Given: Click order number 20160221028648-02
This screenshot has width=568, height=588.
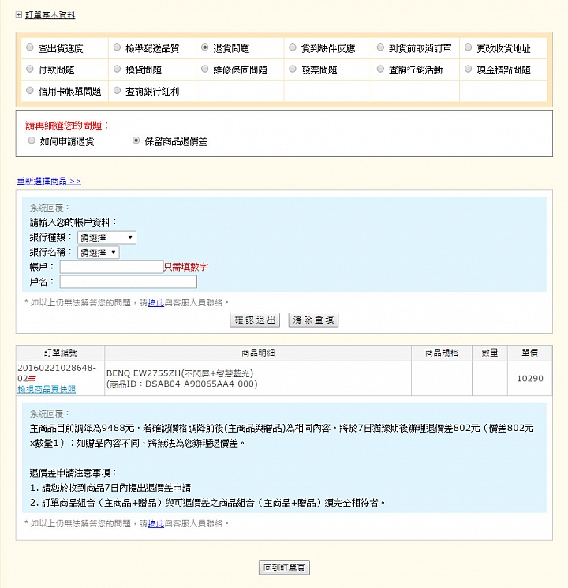Looking at the screenshot, I should click(x=57, y=373).
